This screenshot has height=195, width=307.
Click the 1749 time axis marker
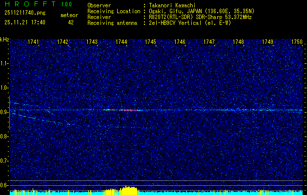(267, 41)
